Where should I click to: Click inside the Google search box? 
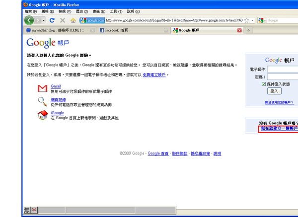tap(282, 20)
